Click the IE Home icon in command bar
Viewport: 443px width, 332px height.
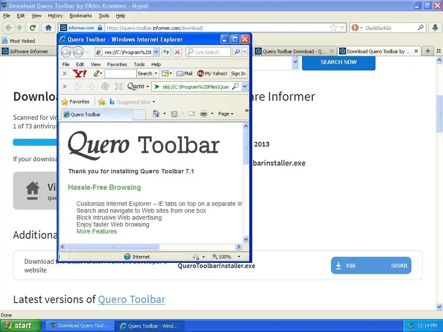(156, 114)
